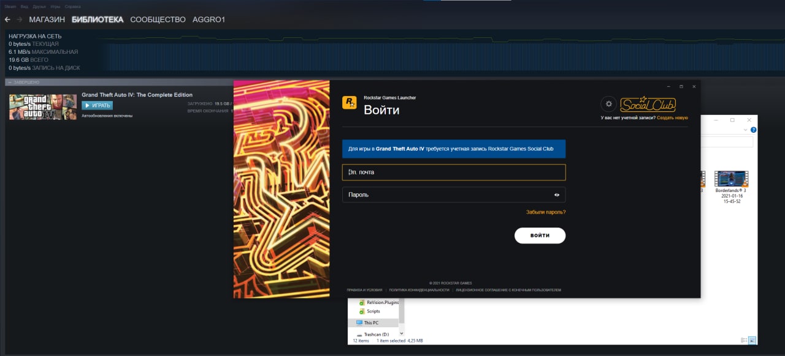Select the Scripts folder in Explorer
This screenshot has height=356, width=785.
tap(369, 311)
